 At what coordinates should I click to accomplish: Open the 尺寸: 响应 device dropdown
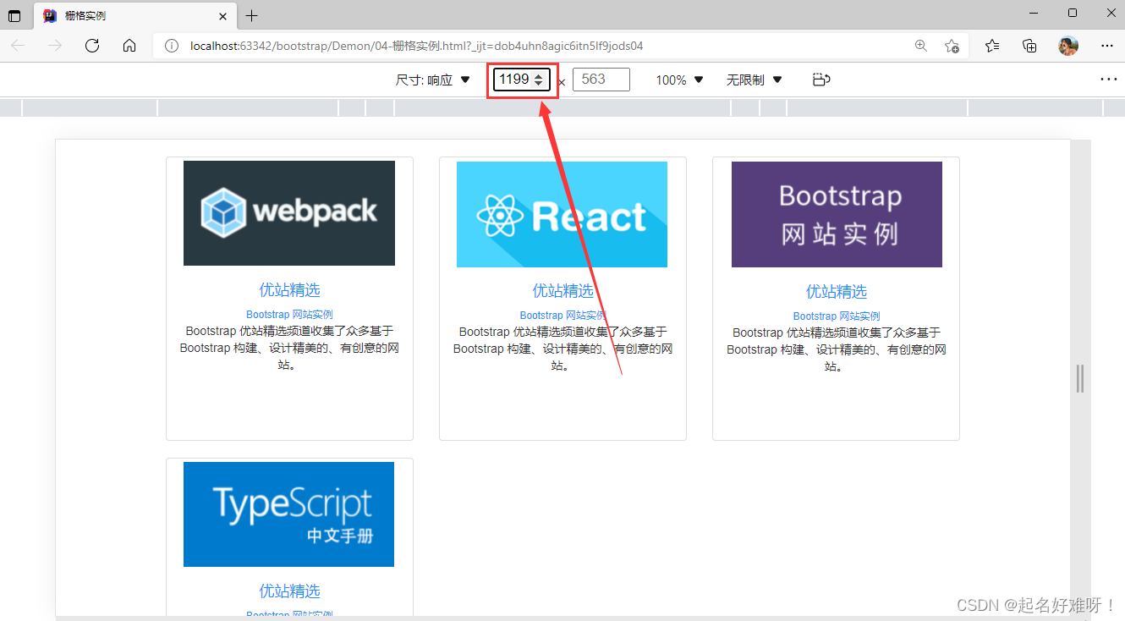(432, 80)
